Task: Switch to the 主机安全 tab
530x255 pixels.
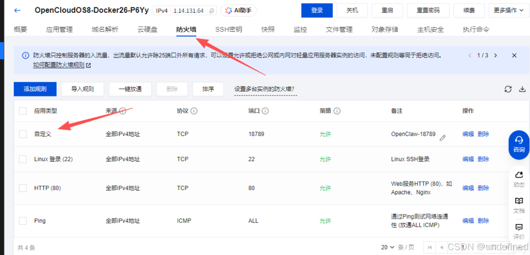Action: click(x=430, y=30)
